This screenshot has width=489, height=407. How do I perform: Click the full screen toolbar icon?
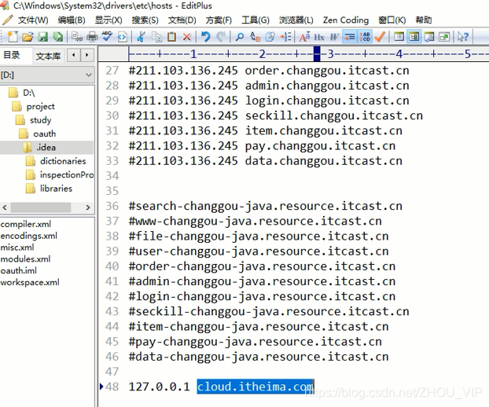pos(444,37)
